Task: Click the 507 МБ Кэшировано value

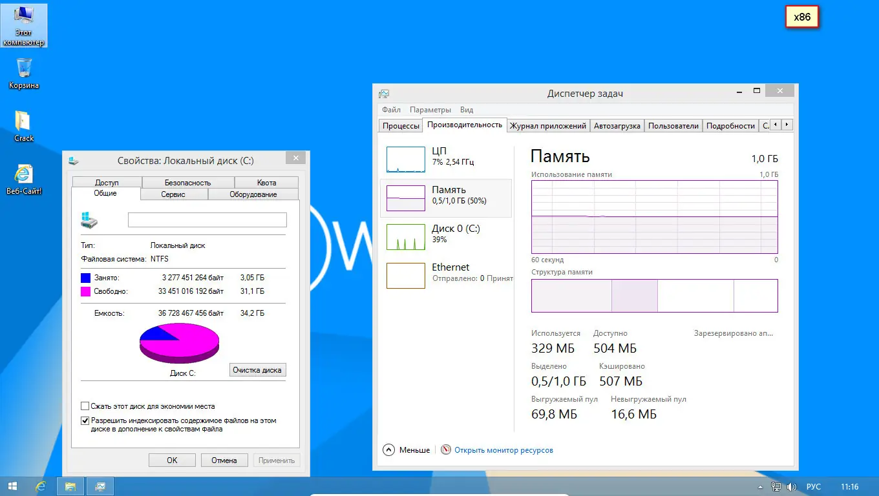Action: tap(620, 381)
